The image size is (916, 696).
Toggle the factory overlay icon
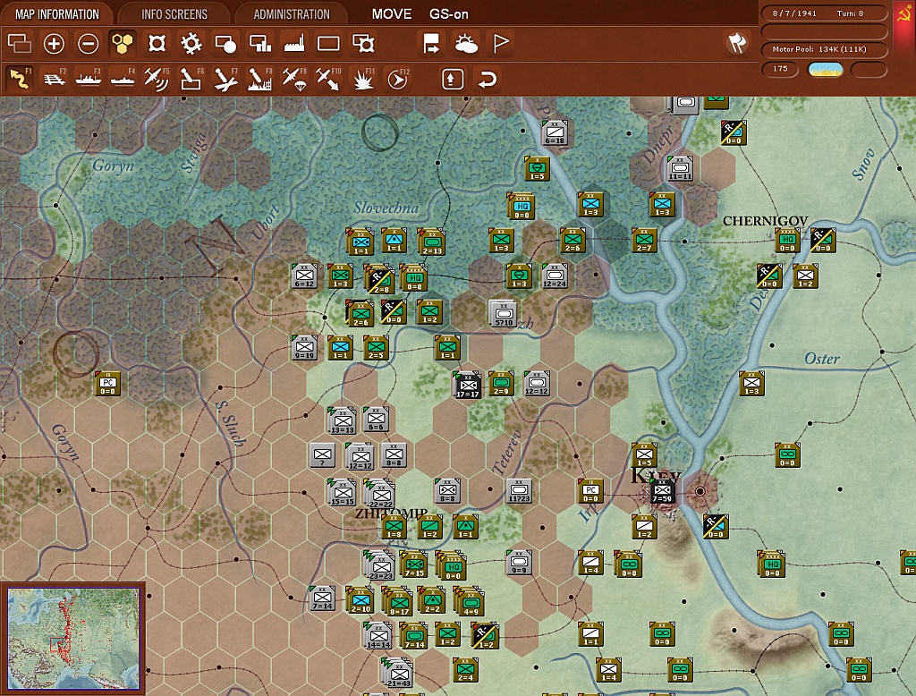click(293, 43)
